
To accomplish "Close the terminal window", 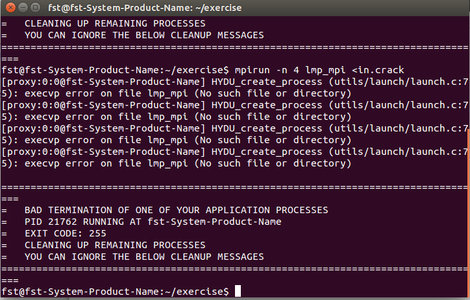I will 8,8.
